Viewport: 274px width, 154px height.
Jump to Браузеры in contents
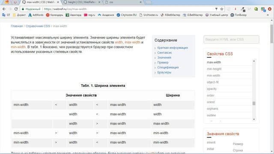[164, 72]
